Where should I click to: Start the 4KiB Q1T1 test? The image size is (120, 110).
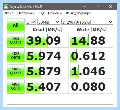coord(16,87)
